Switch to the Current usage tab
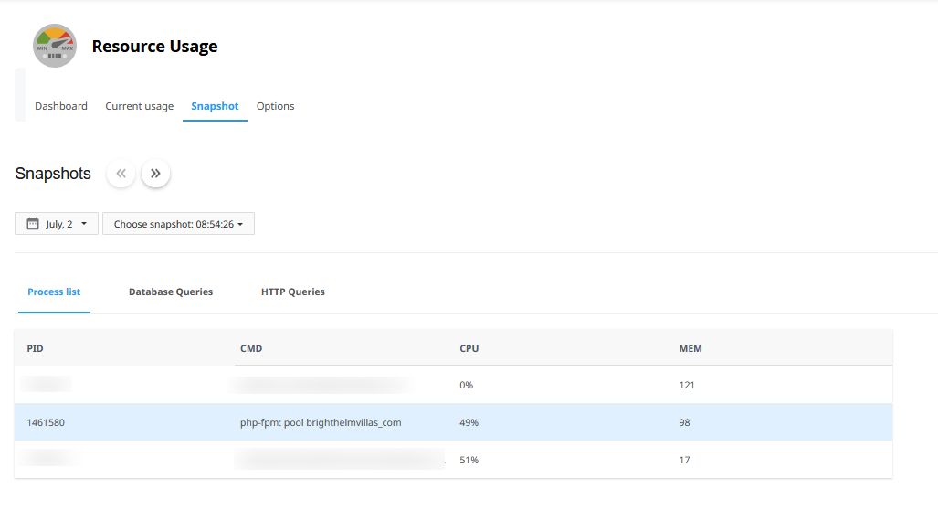 pyautogui.click(x=139, y=106)
